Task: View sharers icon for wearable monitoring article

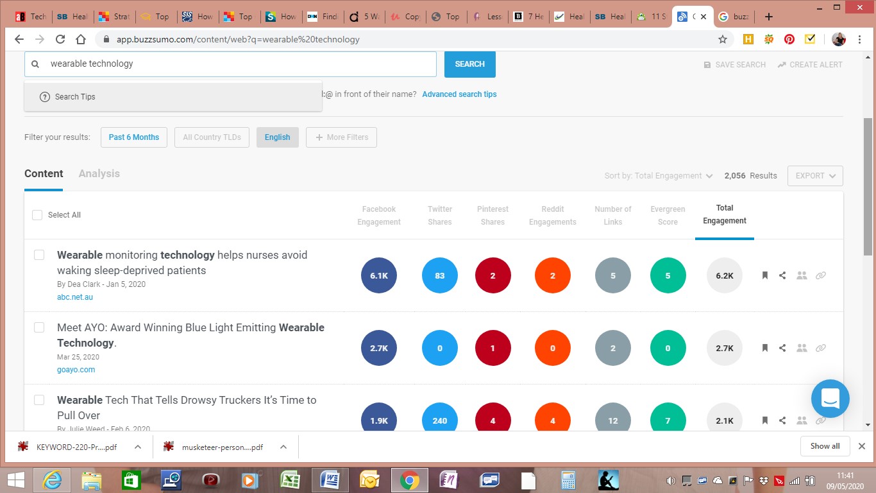Action: click(x=802, y=275)
